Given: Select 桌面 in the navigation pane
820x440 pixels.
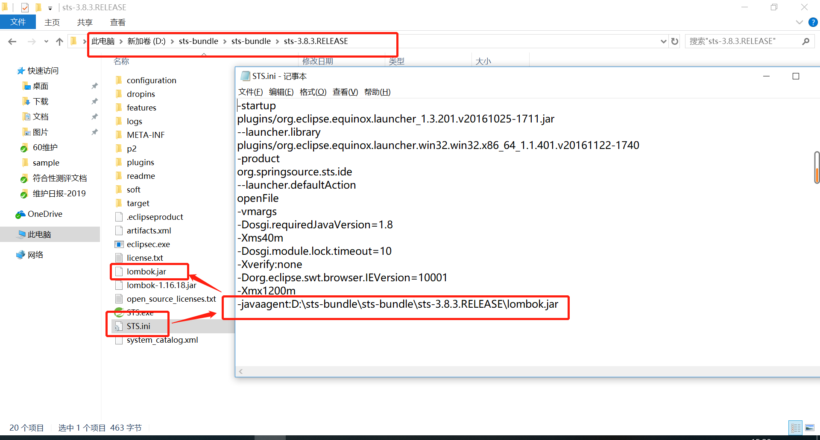Looking at the screenshot, I should tap(41, 86).
